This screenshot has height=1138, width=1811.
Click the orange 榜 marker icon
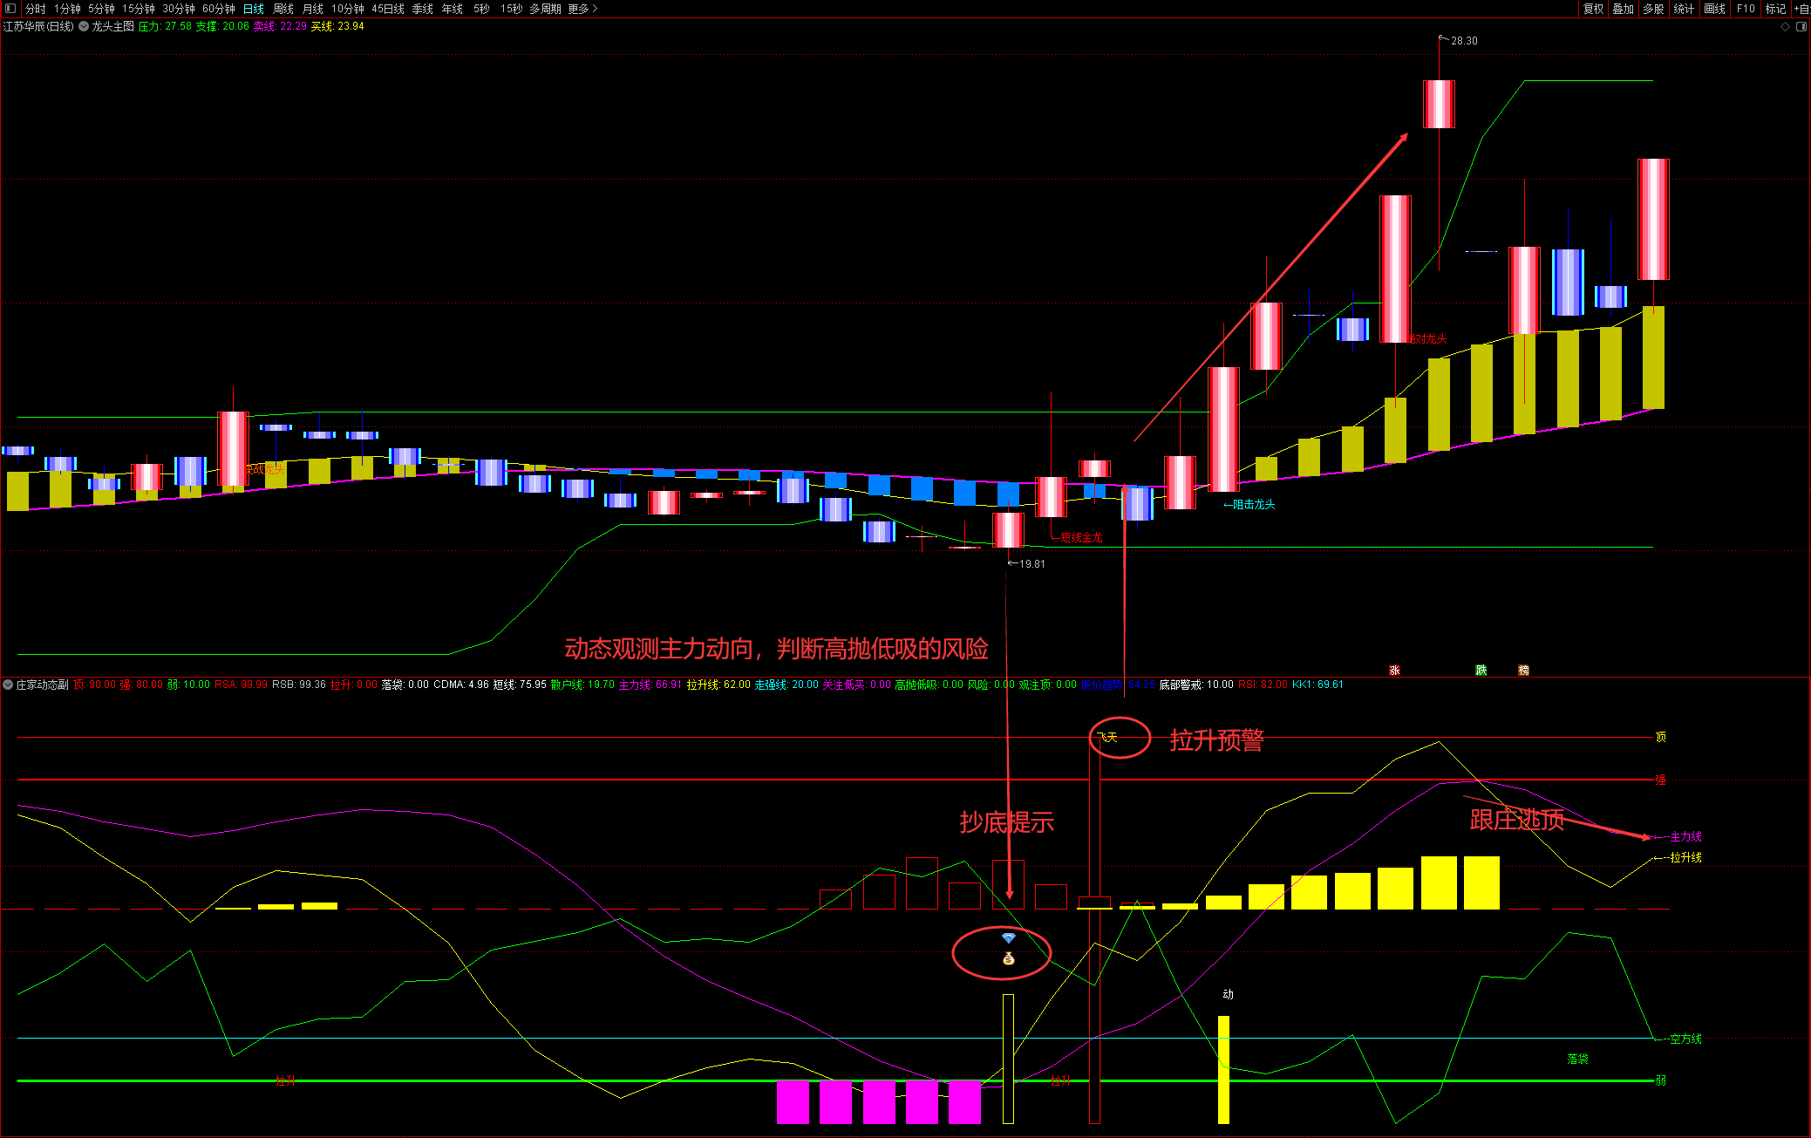[1523, 670]
